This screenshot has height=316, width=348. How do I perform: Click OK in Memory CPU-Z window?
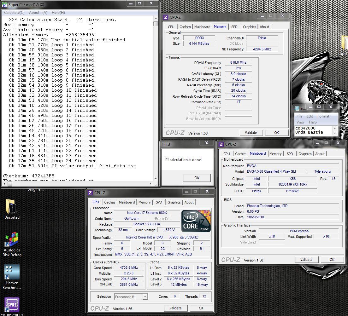276,133
